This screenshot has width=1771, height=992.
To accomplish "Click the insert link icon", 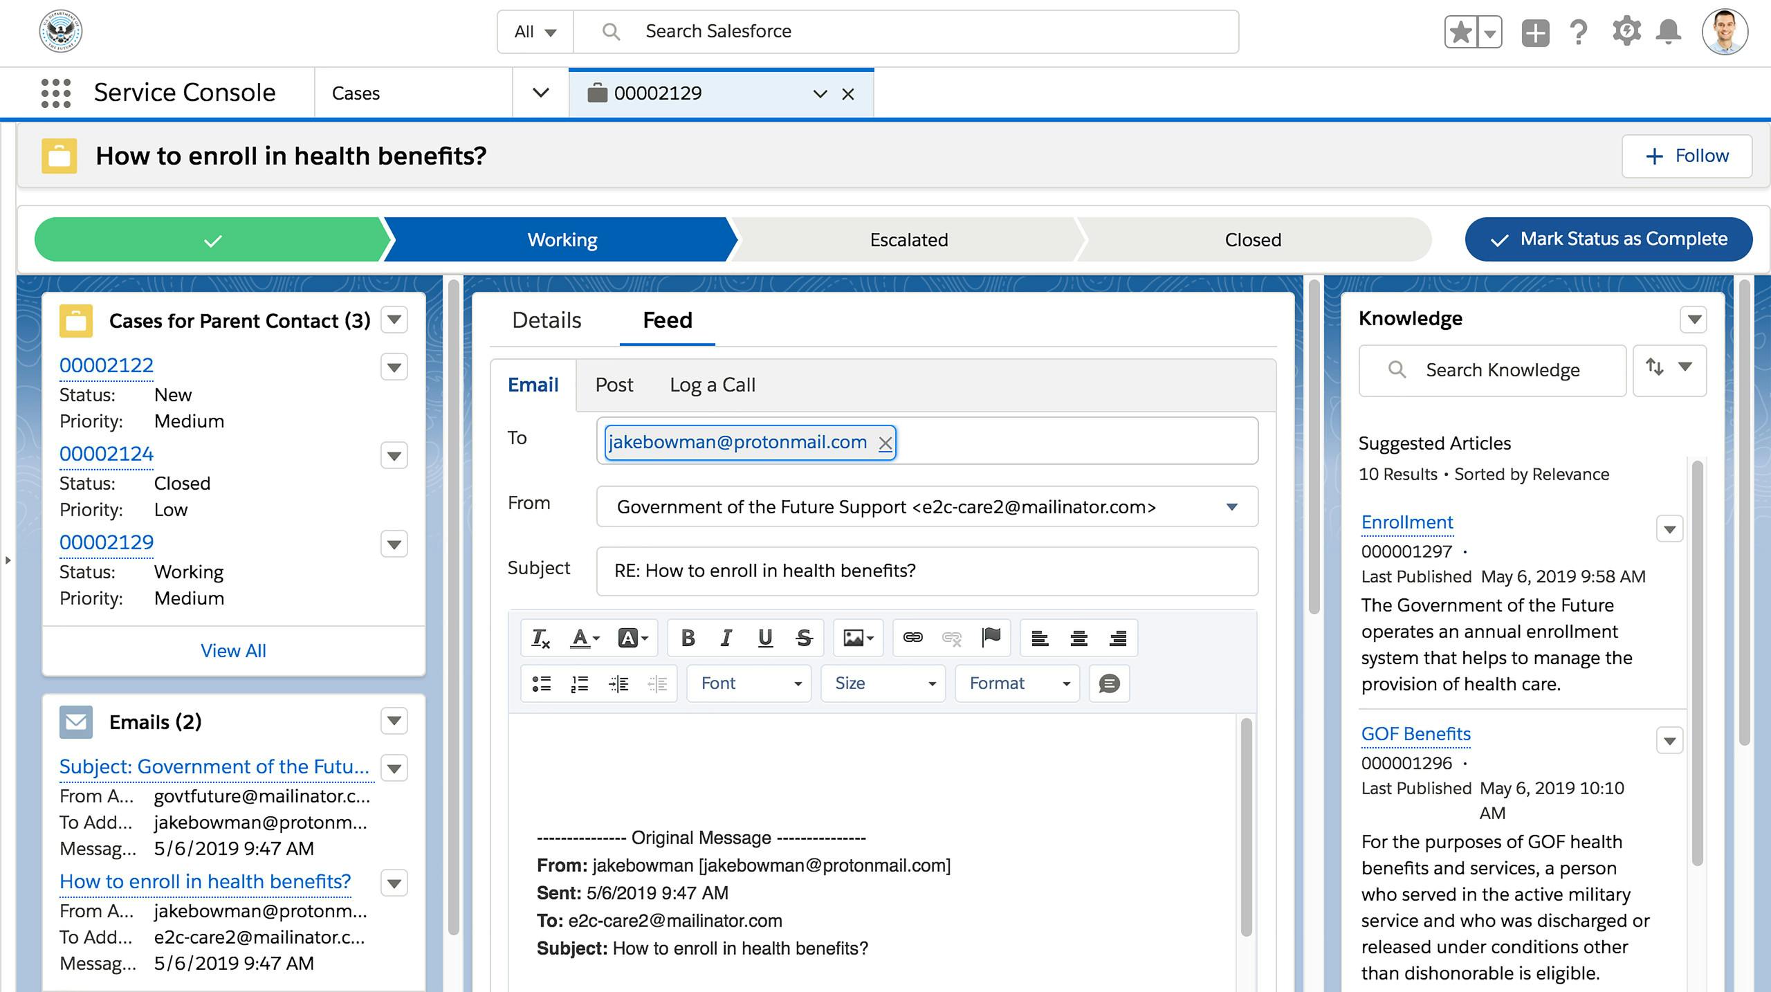I will click(x=912, y=638).
